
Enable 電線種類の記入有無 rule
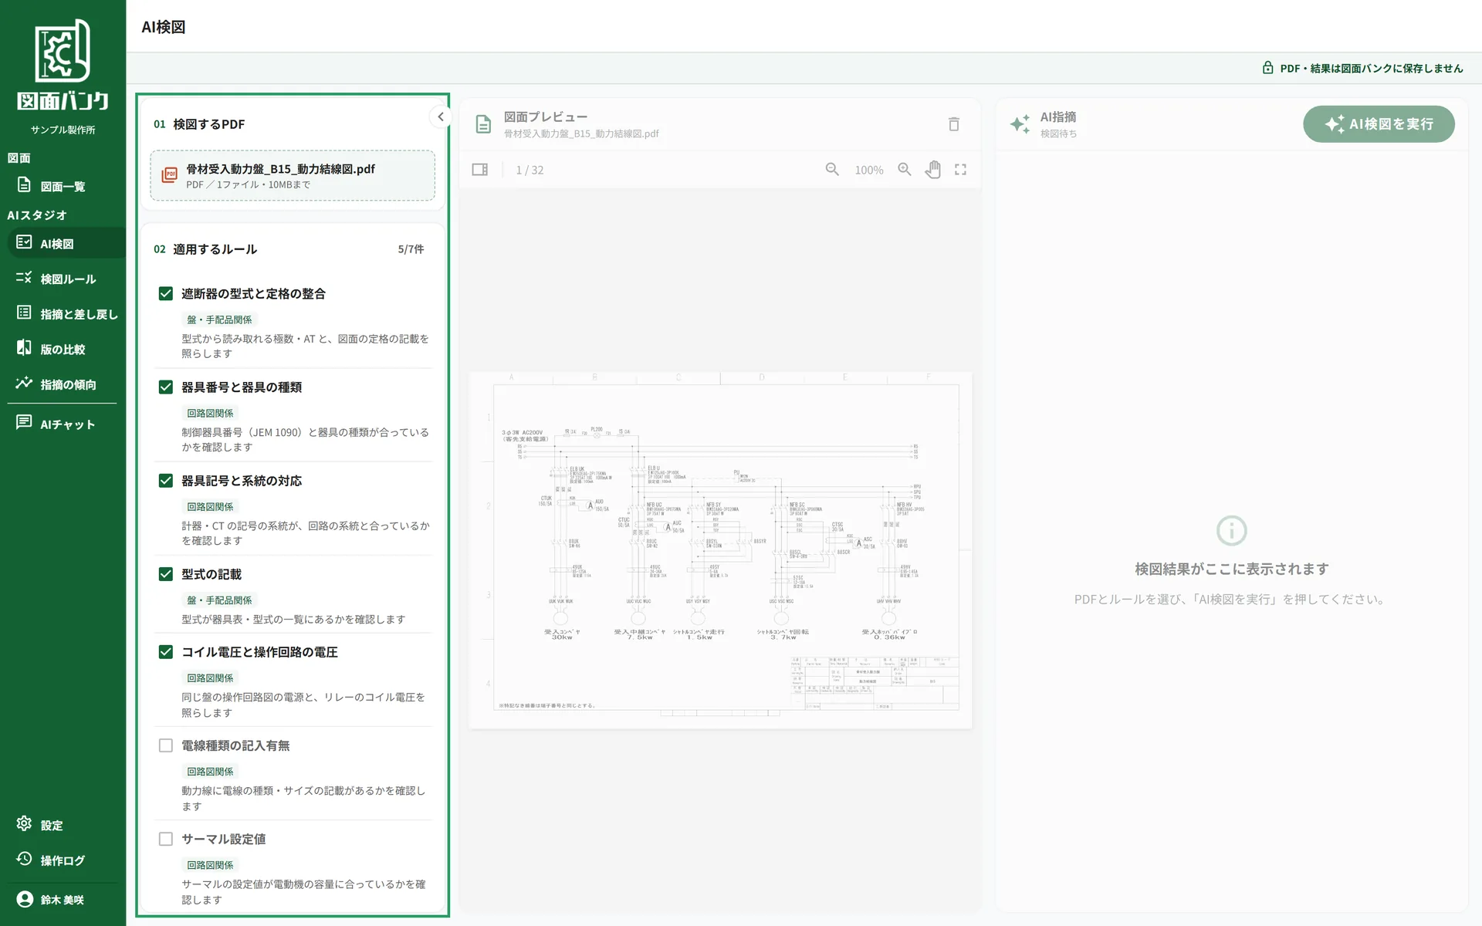166,745
